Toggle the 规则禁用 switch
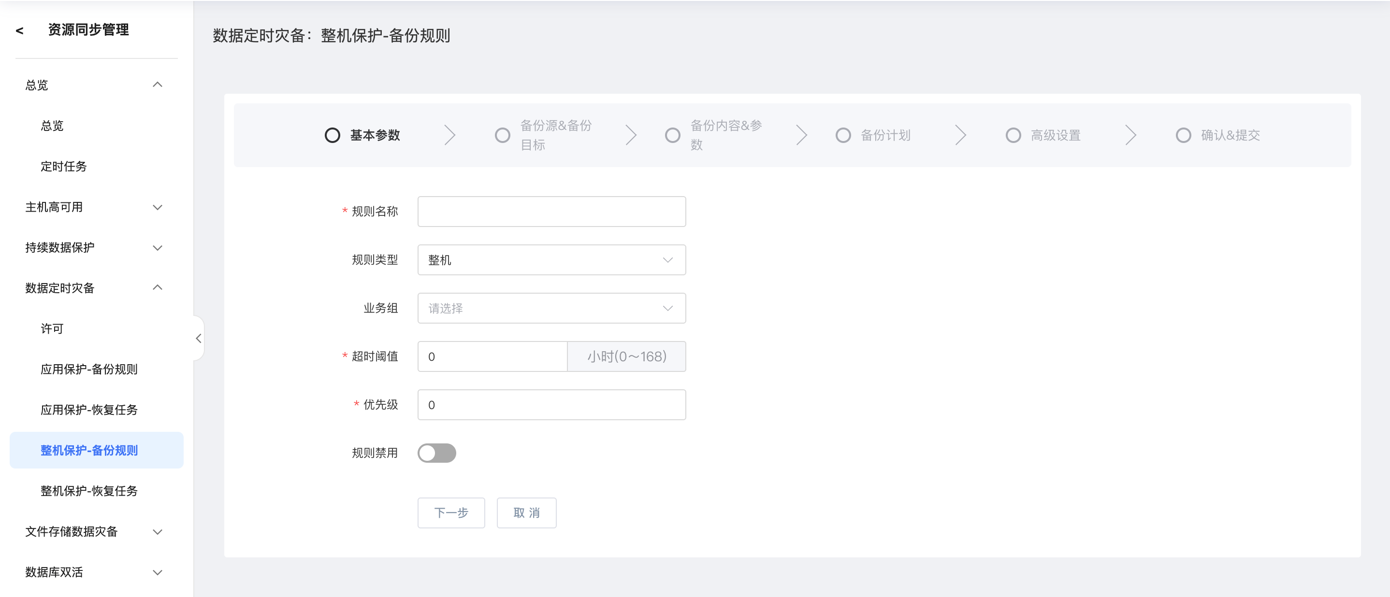 (436, 453)
